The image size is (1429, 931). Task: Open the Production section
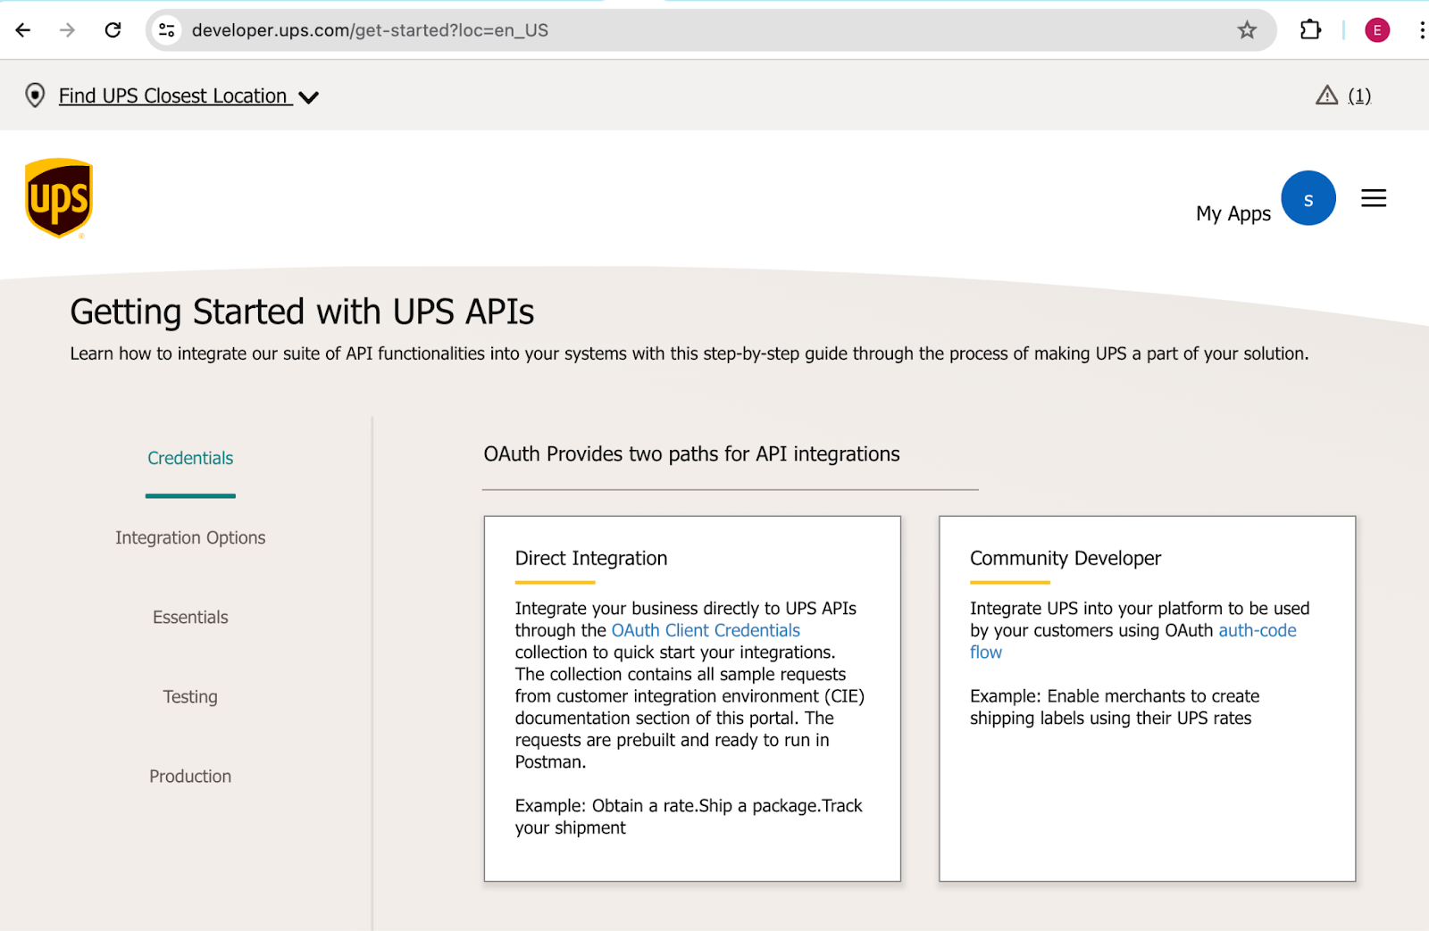[189, 776]
